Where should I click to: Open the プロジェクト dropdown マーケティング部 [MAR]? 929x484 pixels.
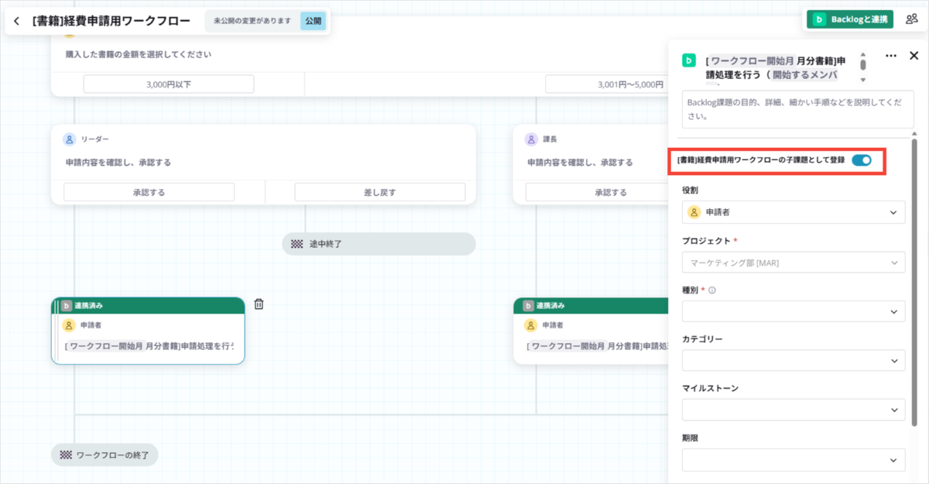pos(794,263)
